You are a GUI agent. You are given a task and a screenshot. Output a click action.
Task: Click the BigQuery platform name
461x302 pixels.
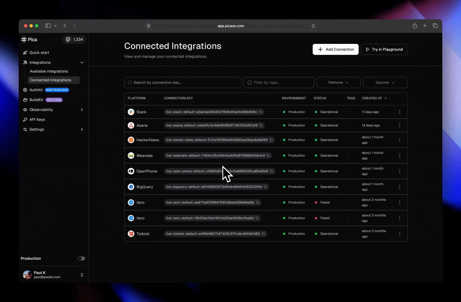(145, 187)
